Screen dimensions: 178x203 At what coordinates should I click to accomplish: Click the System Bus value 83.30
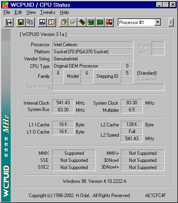pos(63,110)
